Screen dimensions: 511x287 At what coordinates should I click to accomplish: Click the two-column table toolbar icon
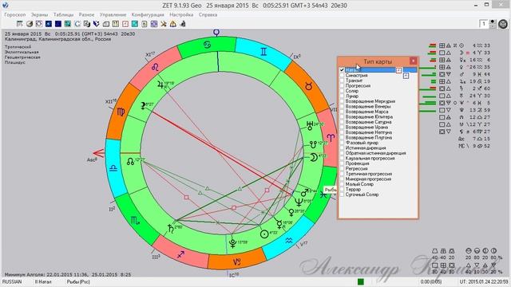click(115, 24)
